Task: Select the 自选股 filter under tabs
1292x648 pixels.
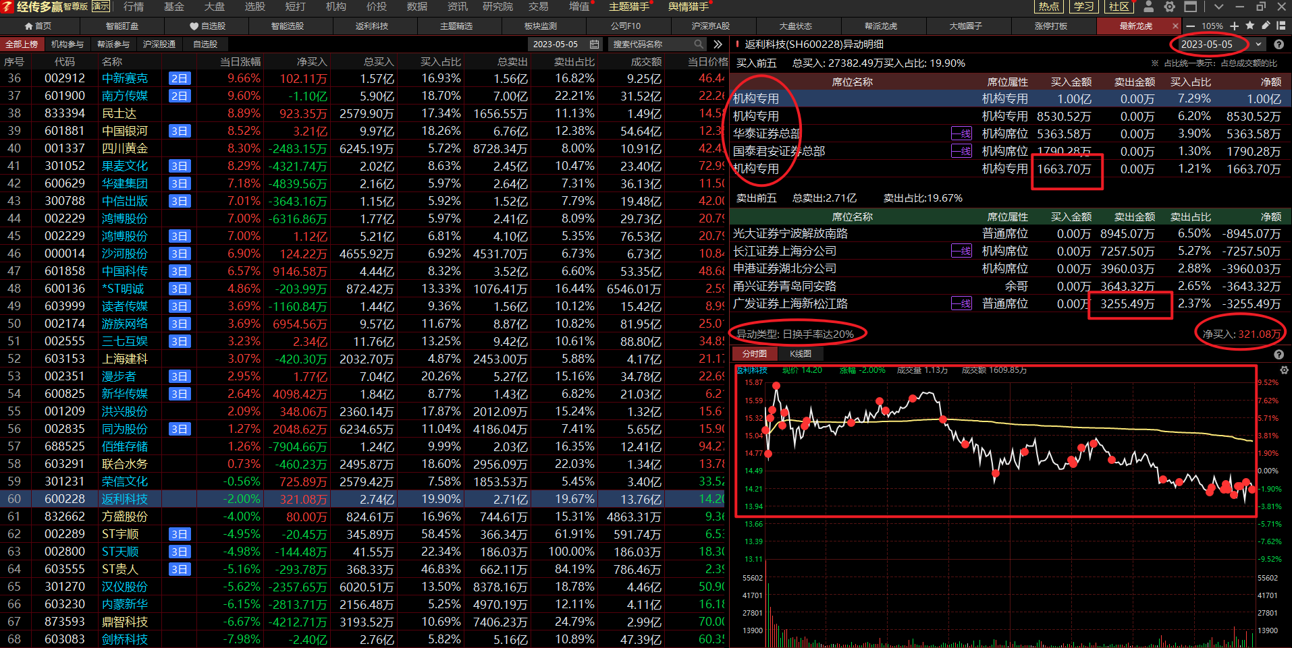Action: tap(205, 44)
